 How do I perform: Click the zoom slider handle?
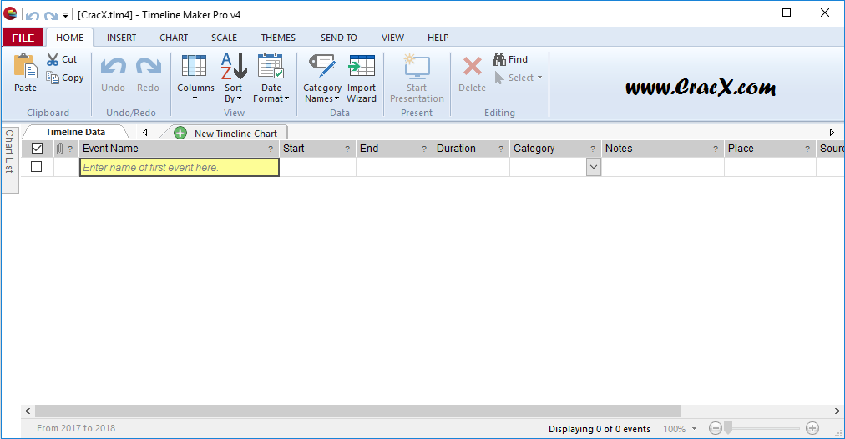[x=728, y=428]
